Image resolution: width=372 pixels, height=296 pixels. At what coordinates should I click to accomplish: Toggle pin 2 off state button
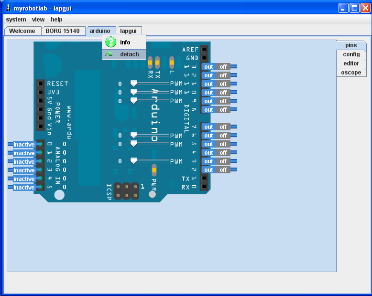pyautogui.click(x=223, y=170)
